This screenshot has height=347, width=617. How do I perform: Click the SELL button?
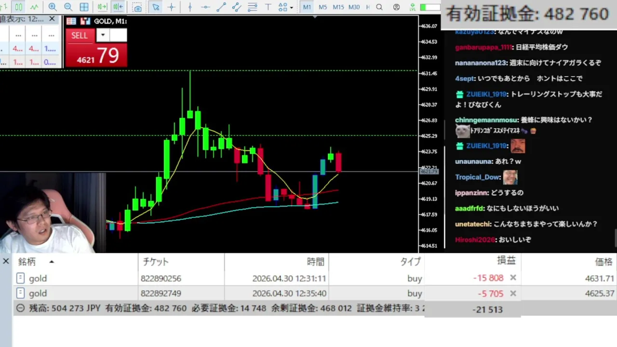coord(80,35)
